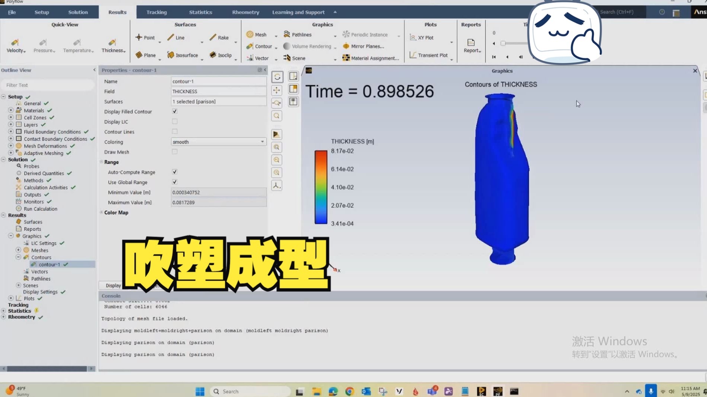Image resolution: width=707 pixels, height=397 pixels.
Task: Click the coordinate axis triad icon
Action: tap(277, 185)
